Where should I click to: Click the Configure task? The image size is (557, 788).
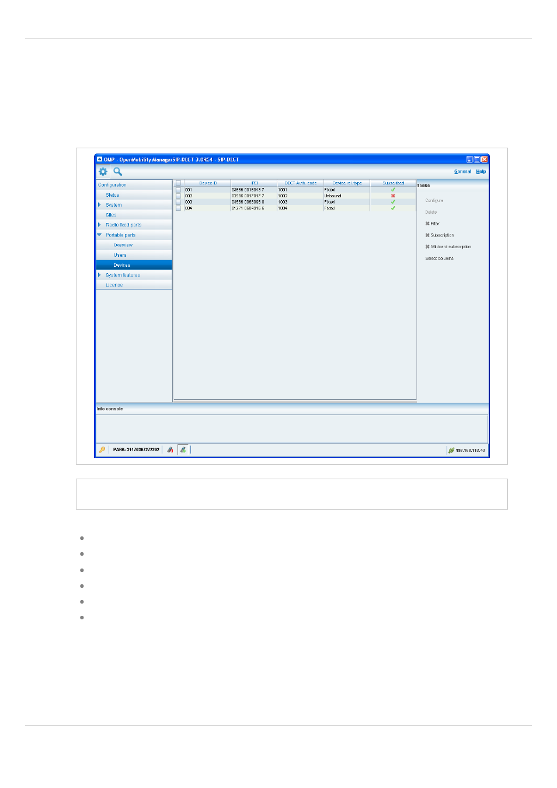coord(434,201)
